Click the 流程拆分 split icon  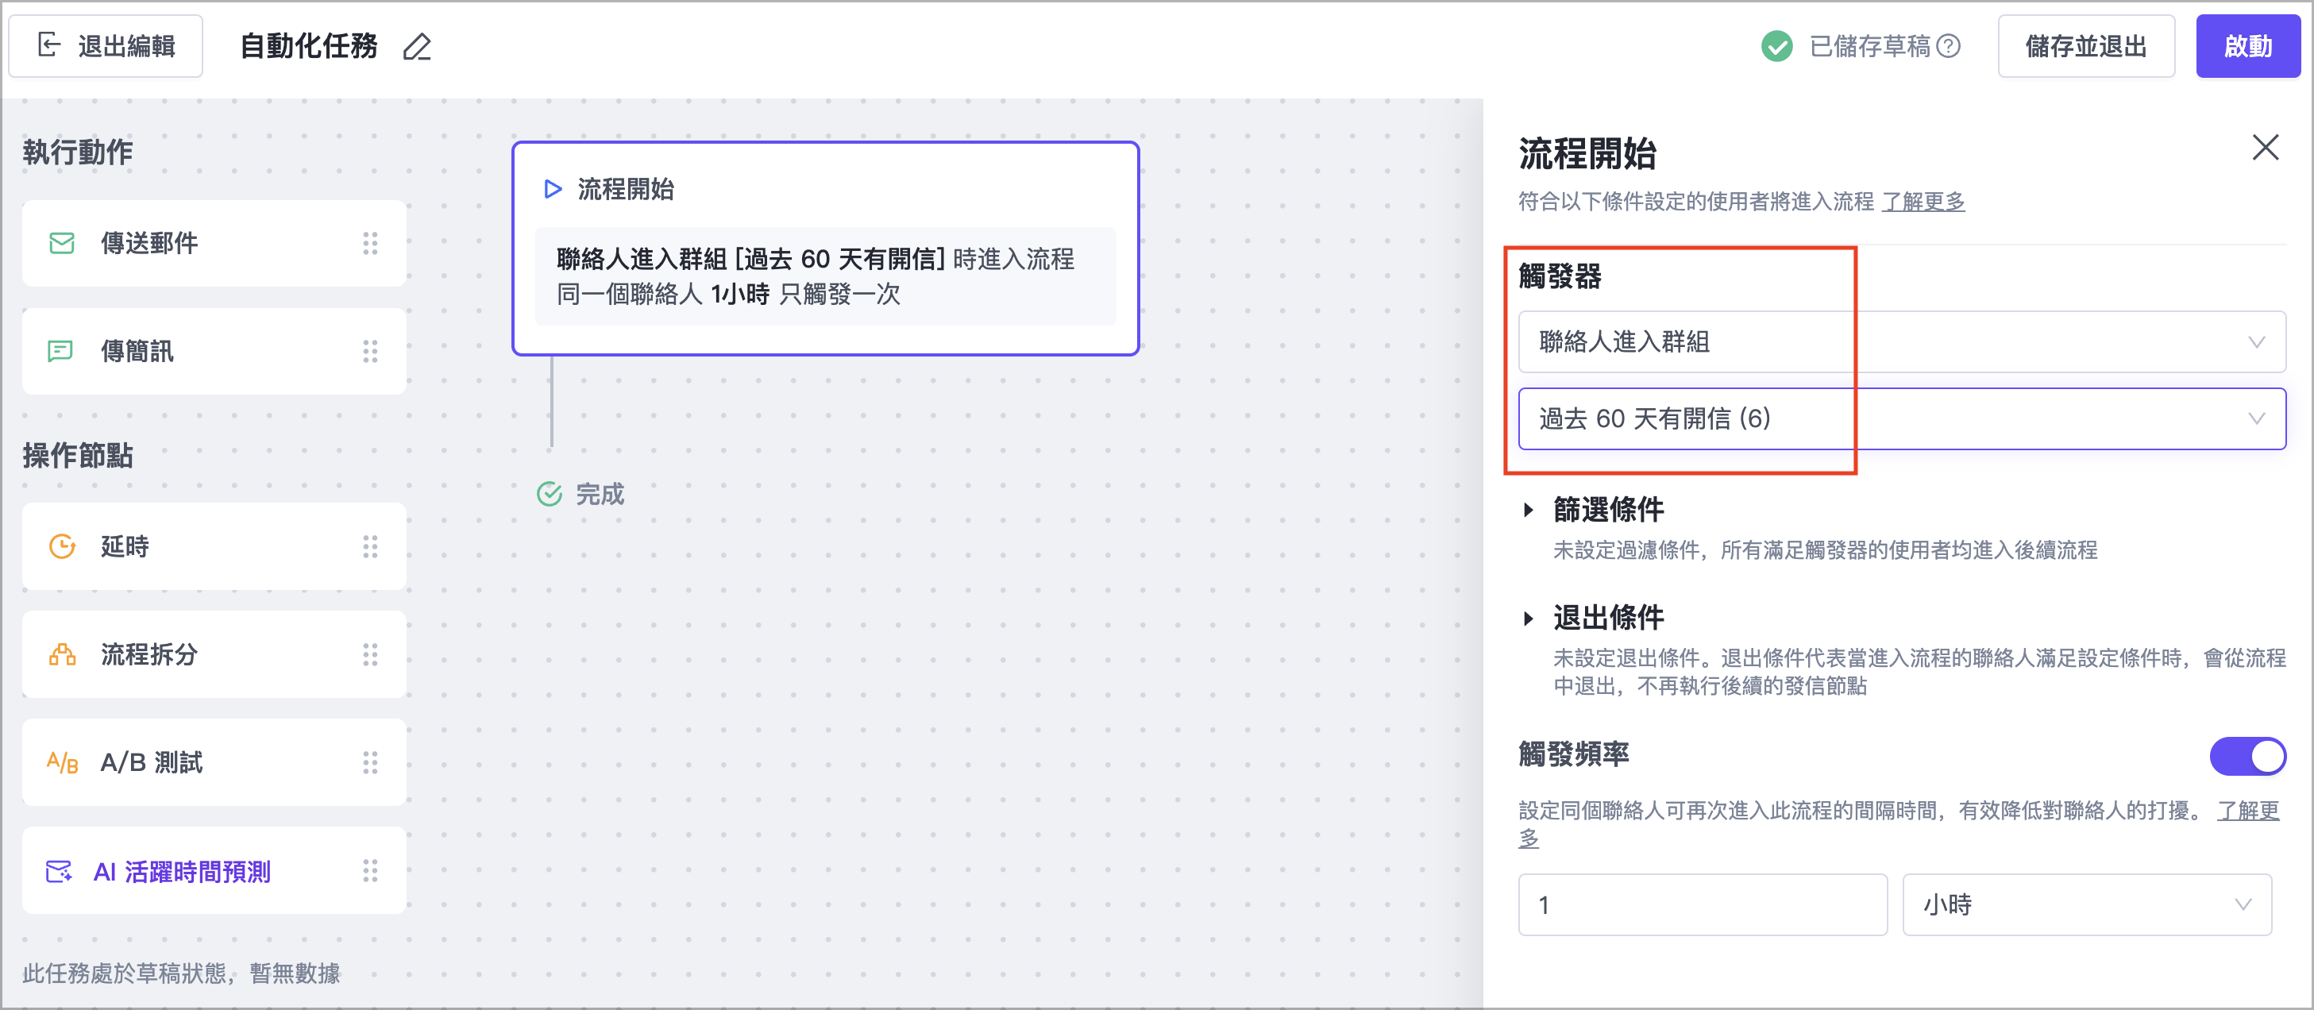(x=62, y=654)
